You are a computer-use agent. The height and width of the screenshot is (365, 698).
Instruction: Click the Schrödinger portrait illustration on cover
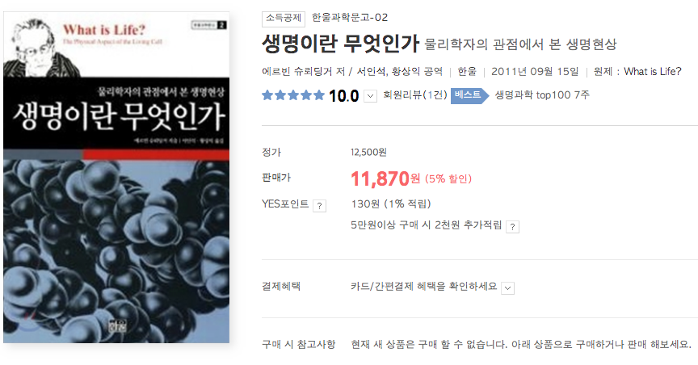tap(41, 48)
